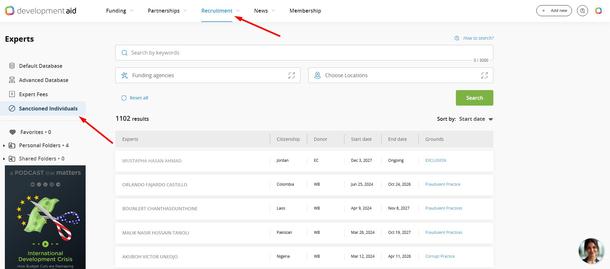This screenshot has height=269, width=610.
Task: Open the Favorites heart item
Action: pyautogui.click(x=31, y=132)
